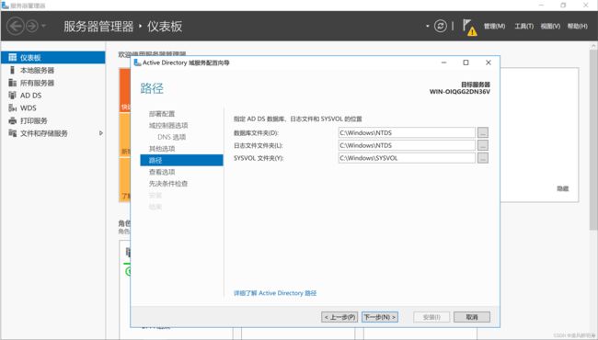Screen dimensions: 598x340
Task: Go to 部署配置 wizard step
Action: (x=162, y=114)
